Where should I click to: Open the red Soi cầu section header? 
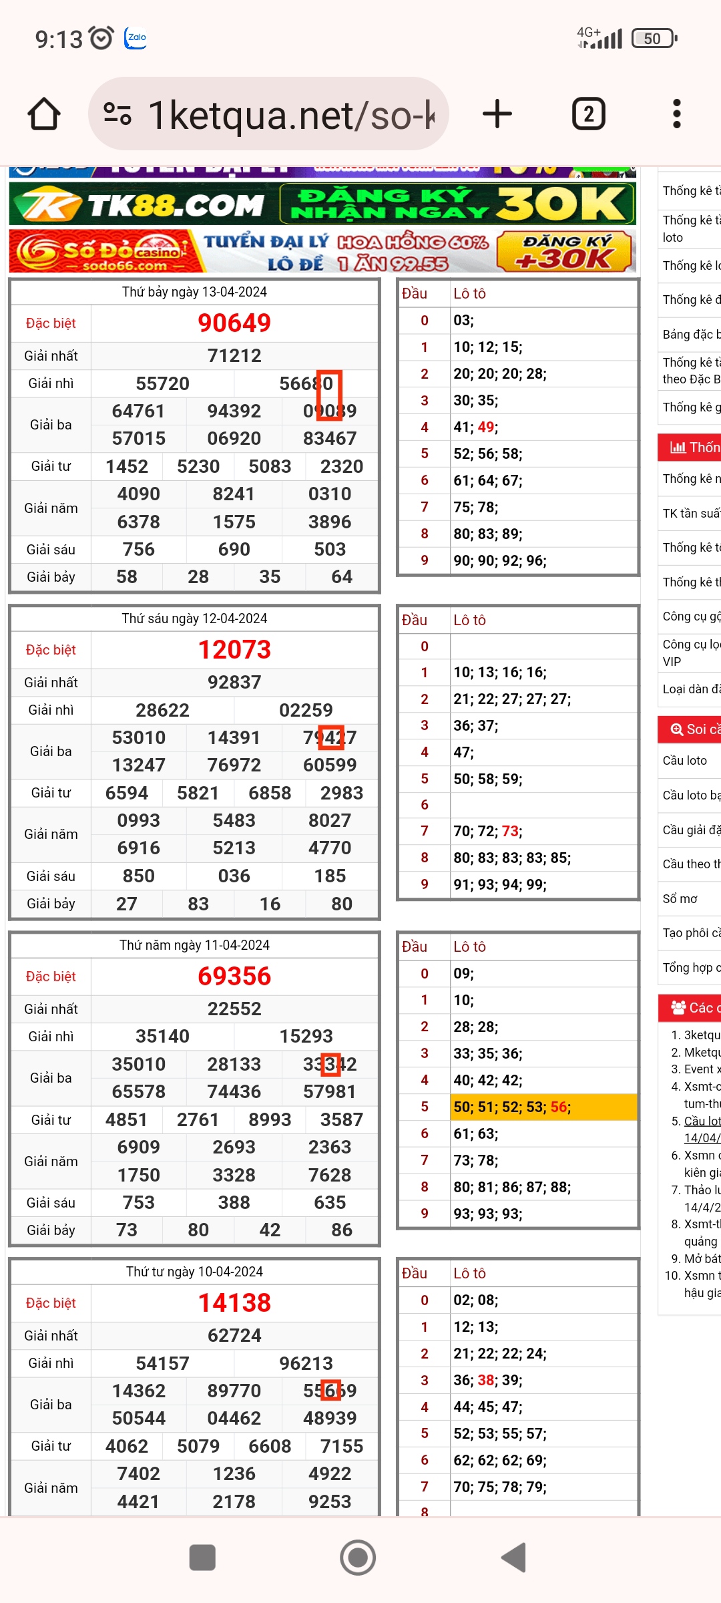click(x=690, y=729)
